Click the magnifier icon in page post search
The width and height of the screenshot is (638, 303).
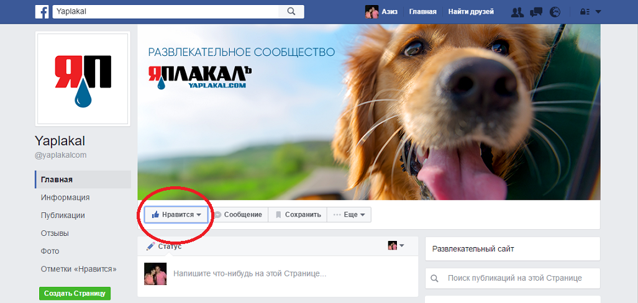[x=435, y=279]
